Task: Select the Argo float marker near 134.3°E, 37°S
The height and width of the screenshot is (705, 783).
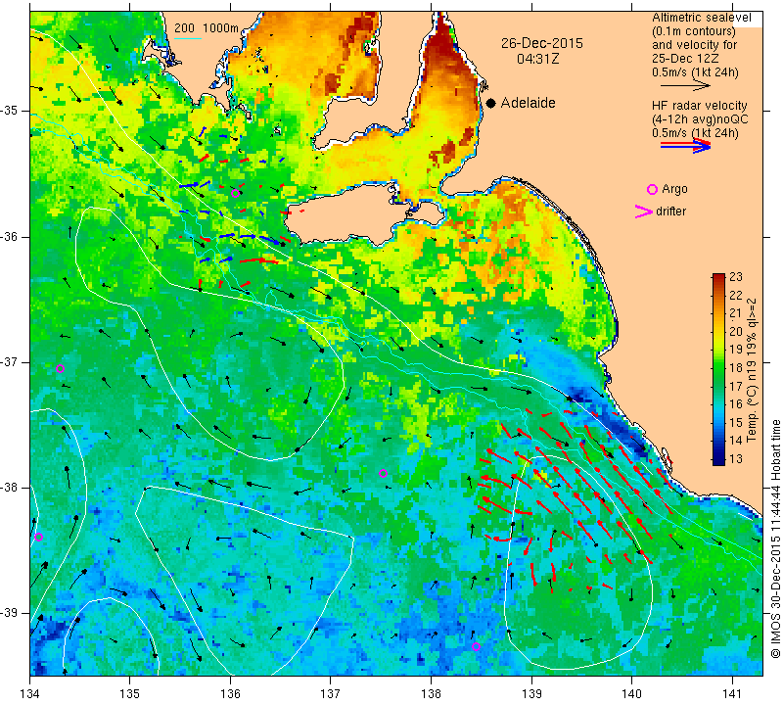Action: 60,369
